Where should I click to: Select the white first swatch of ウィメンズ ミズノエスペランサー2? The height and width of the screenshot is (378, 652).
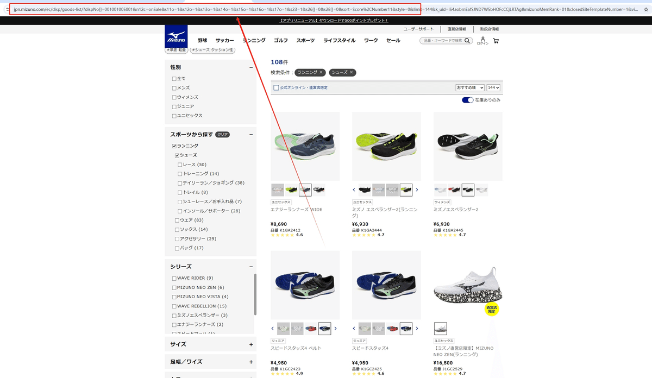tap(440, 190)
